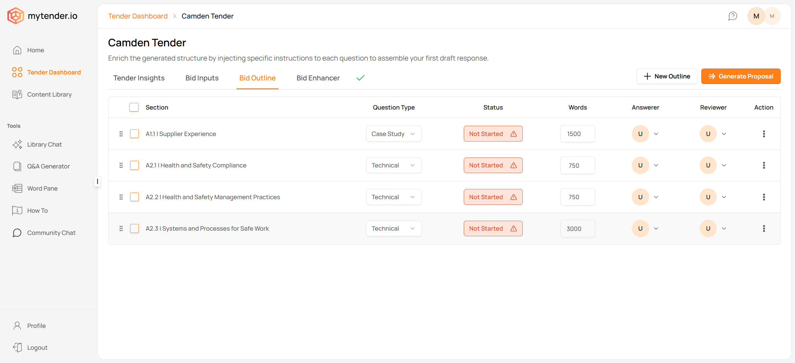This screenshot has width=795, height=363.
Task: Click the Logout icon in sidebar
Action: [x=17, y=347]
